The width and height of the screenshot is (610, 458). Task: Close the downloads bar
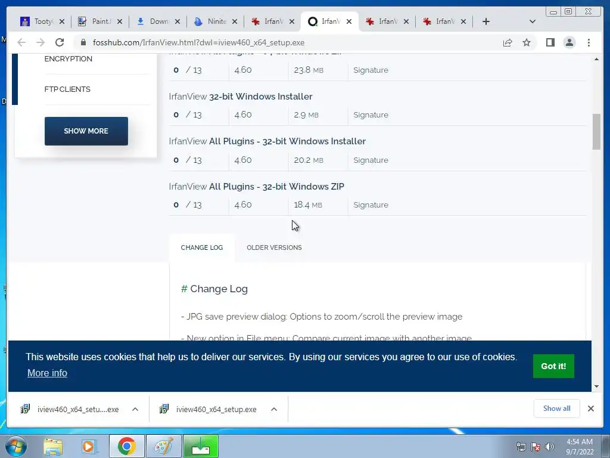coord(590,409)
